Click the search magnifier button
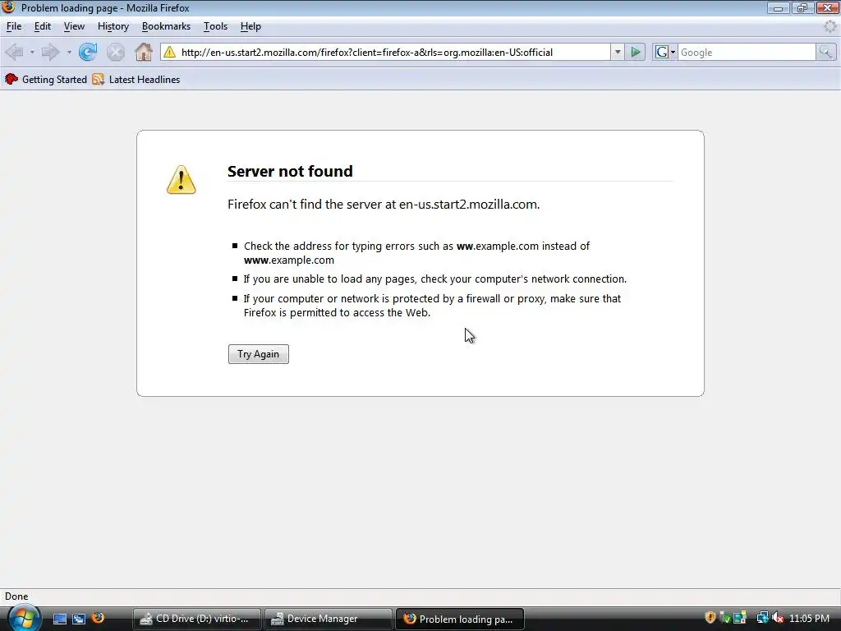This screenshot has width=841, height=631. (825, 52)
